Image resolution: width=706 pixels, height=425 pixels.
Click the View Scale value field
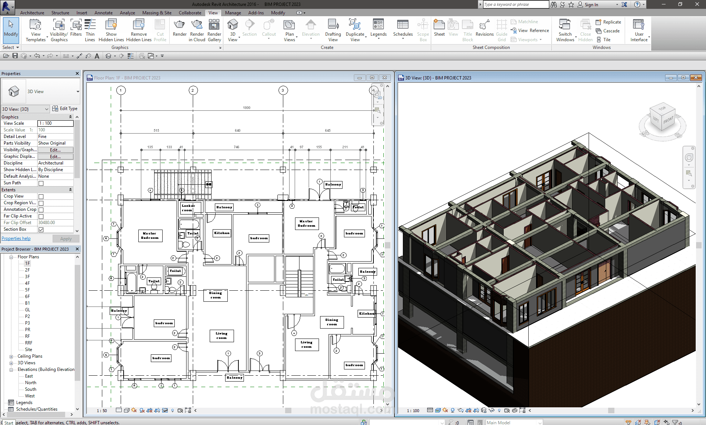pos(56,123)
